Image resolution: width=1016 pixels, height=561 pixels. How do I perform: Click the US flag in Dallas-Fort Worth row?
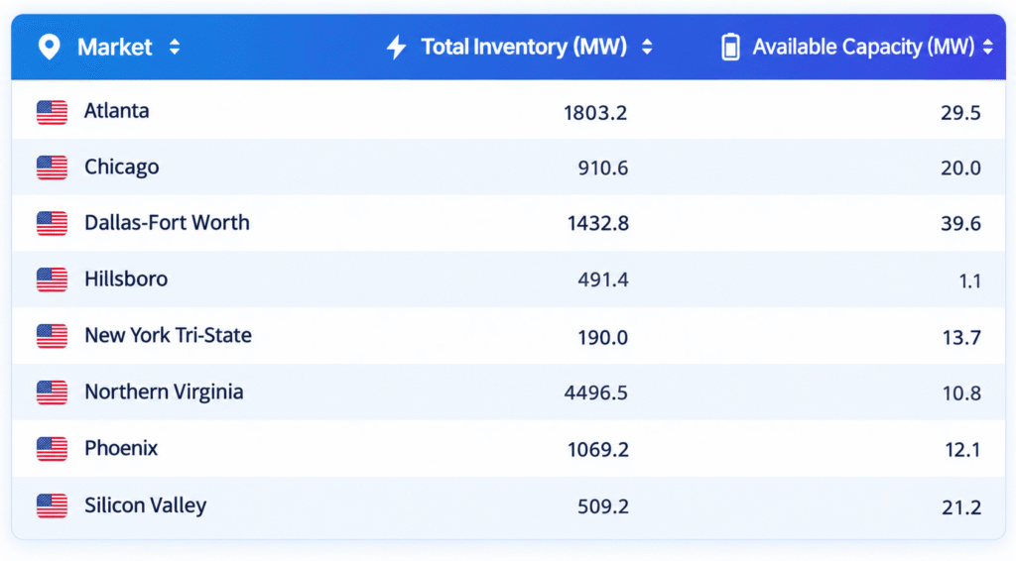click(52, 223)
